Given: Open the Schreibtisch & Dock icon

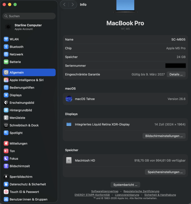Looking at the screenshot, I should [x=6, y=125].
